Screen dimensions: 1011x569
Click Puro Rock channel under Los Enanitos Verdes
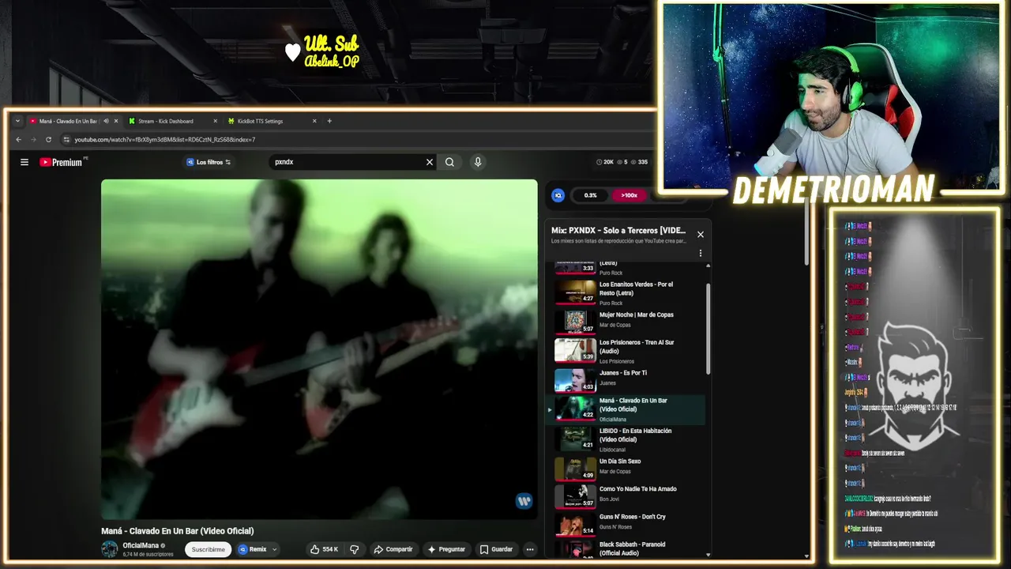[611, 303]
